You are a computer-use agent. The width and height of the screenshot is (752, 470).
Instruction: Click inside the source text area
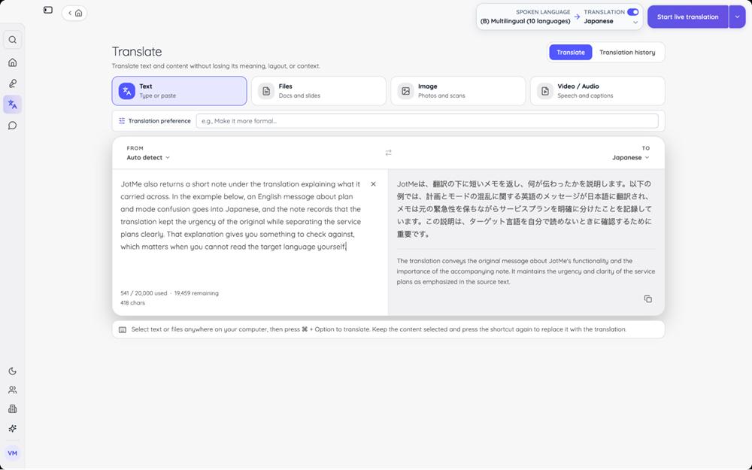pyautogui.click(x=241, y=215)
